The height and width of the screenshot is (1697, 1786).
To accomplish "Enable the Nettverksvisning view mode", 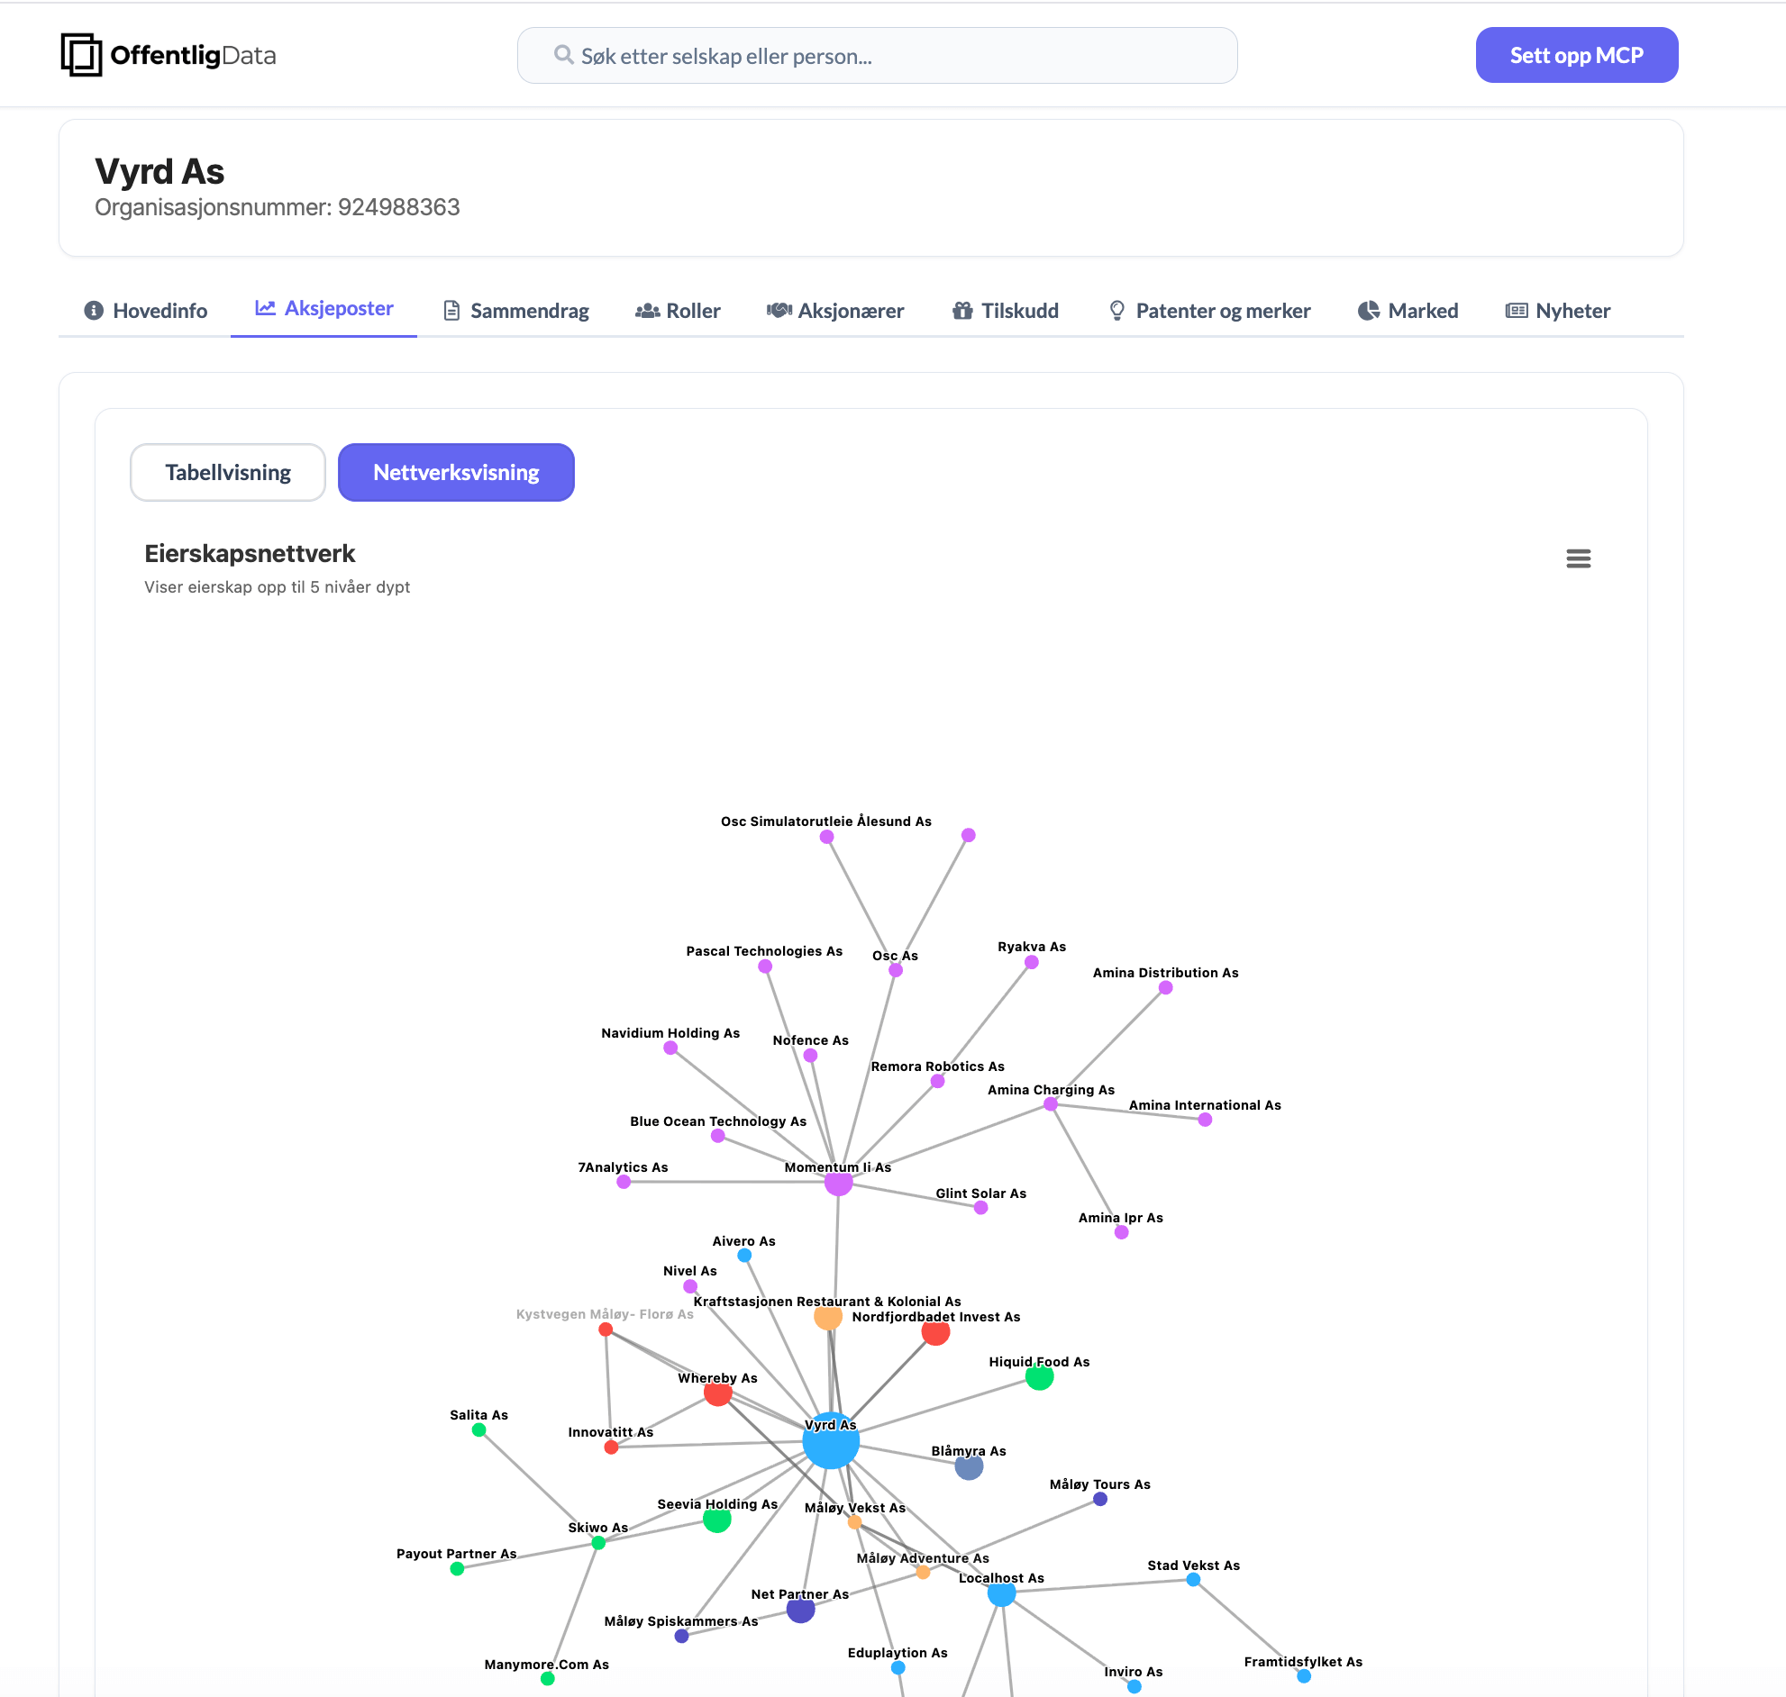I will pyautogui.click(x=455, y=471).
